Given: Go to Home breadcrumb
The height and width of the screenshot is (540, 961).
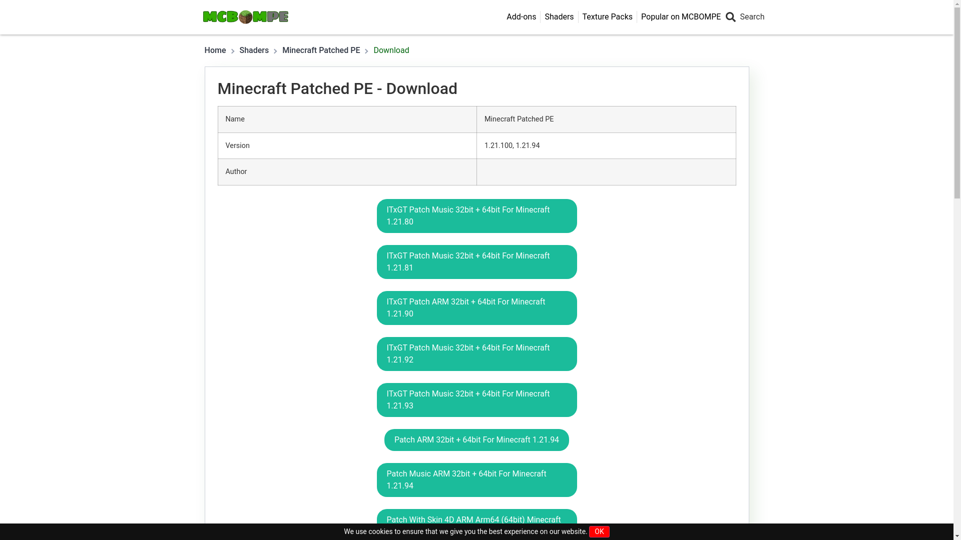Looking at the screenshot, I should coord(215,50).
